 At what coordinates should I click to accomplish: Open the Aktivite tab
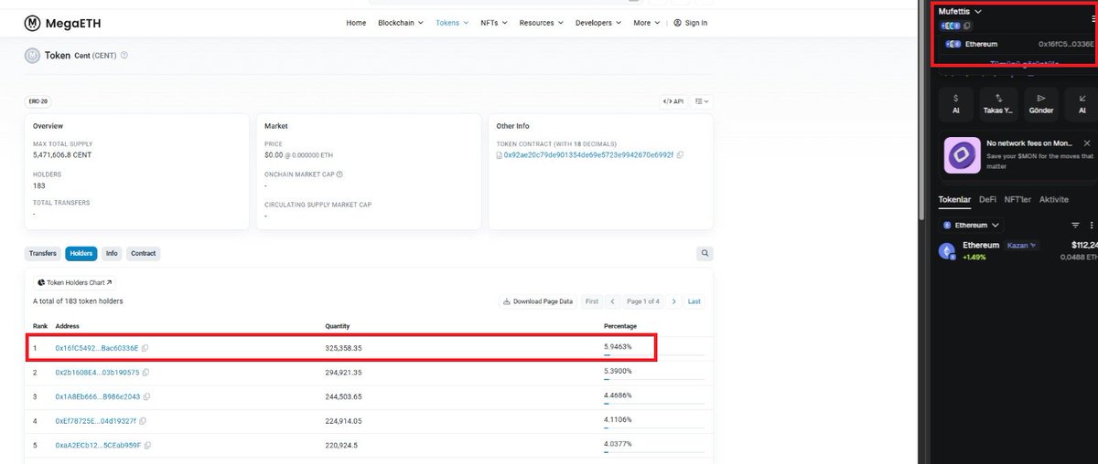(x=1053, y=199)
